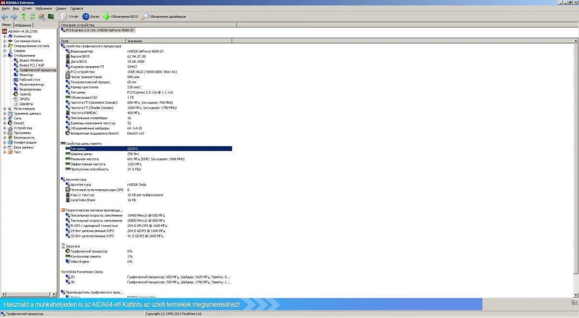Expand the Системная плата node
This screenshot has height=318, width=579.
[x=5, y=41]
